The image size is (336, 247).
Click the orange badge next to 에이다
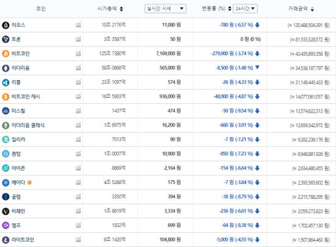(29, 183)
